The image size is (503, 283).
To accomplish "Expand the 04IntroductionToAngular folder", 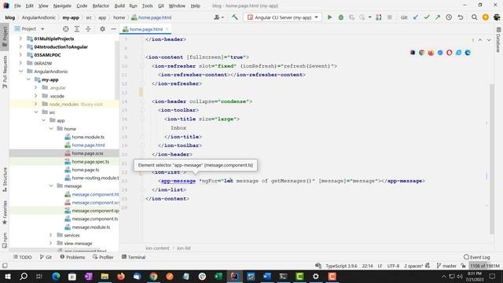I will coord(20,47).
